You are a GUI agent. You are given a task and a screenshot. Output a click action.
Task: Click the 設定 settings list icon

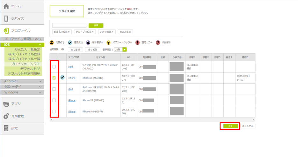pyautogui.click(x=6, y=128)
